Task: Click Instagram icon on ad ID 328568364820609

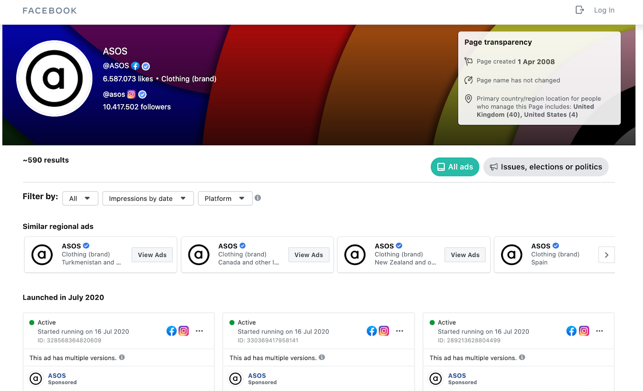Action: (184, 331)
